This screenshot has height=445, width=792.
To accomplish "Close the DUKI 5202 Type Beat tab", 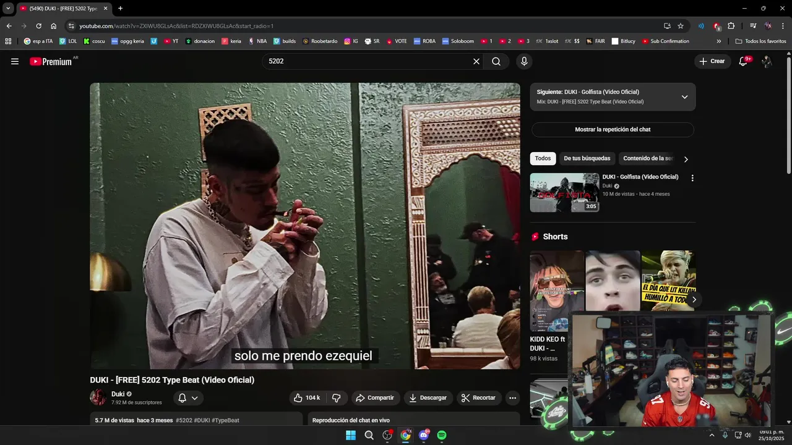I will (105, 8).
